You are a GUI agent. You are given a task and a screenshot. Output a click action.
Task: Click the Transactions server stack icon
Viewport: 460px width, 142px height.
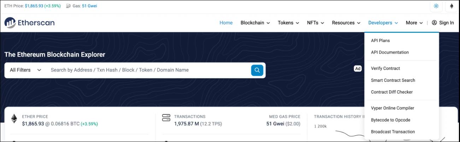[166, 117]
